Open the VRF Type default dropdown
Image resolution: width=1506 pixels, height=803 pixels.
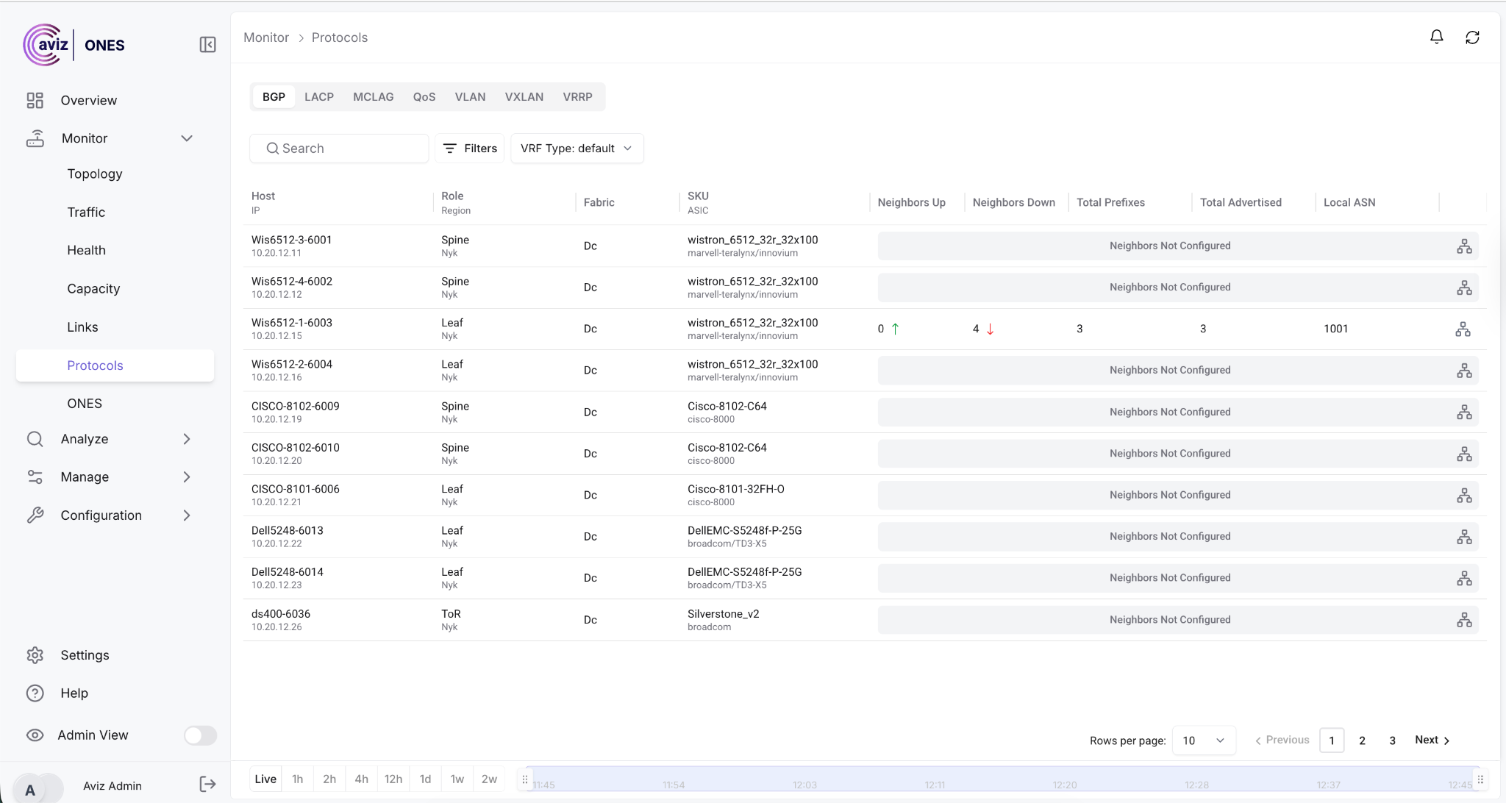click(x=577, y=149)
